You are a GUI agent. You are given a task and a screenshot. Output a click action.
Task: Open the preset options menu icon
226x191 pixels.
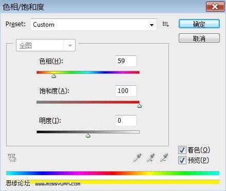165,24
